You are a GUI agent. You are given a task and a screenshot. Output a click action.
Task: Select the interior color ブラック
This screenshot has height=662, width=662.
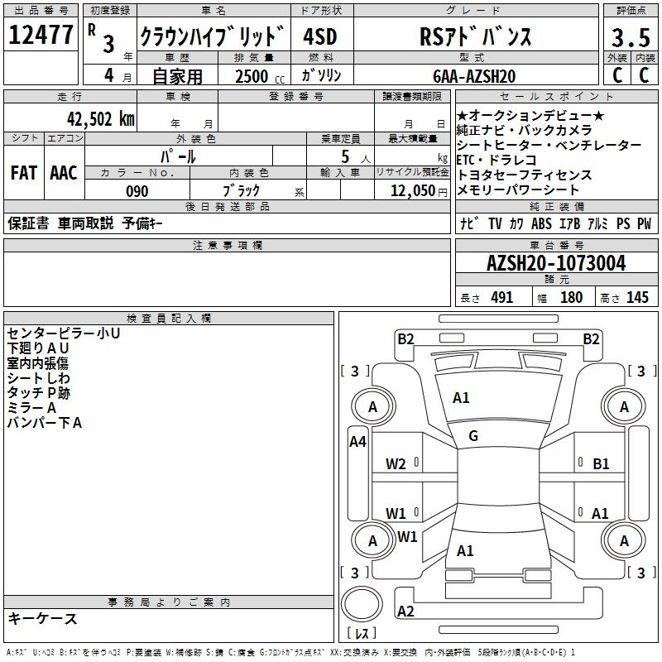(x=241, y=191)
